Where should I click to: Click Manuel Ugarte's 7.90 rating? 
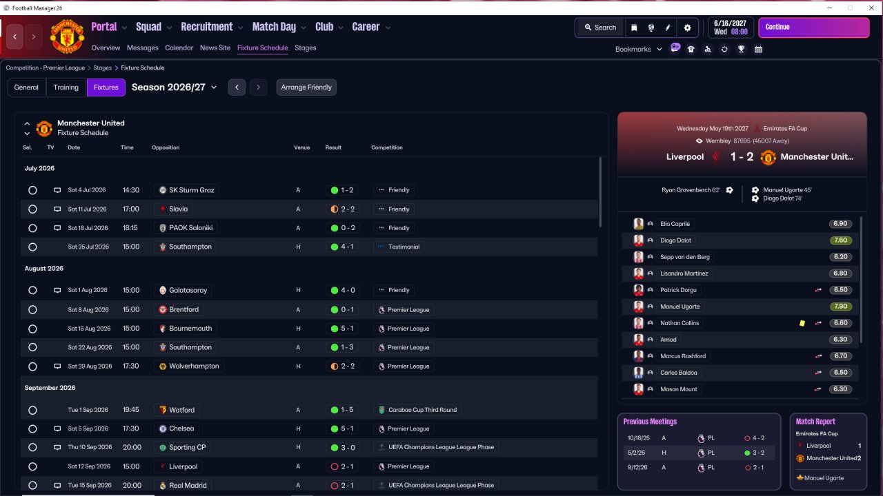(841, 307)
